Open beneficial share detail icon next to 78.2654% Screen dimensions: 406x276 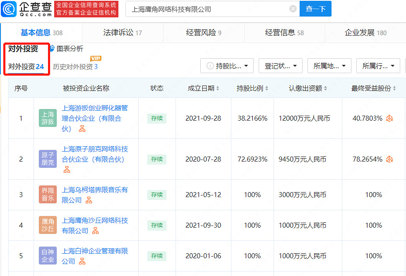point(389,159)
